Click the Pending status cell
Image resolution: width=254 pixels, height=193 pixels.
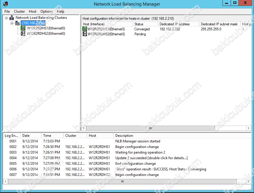pyautogui.click(x=140, y=34)
